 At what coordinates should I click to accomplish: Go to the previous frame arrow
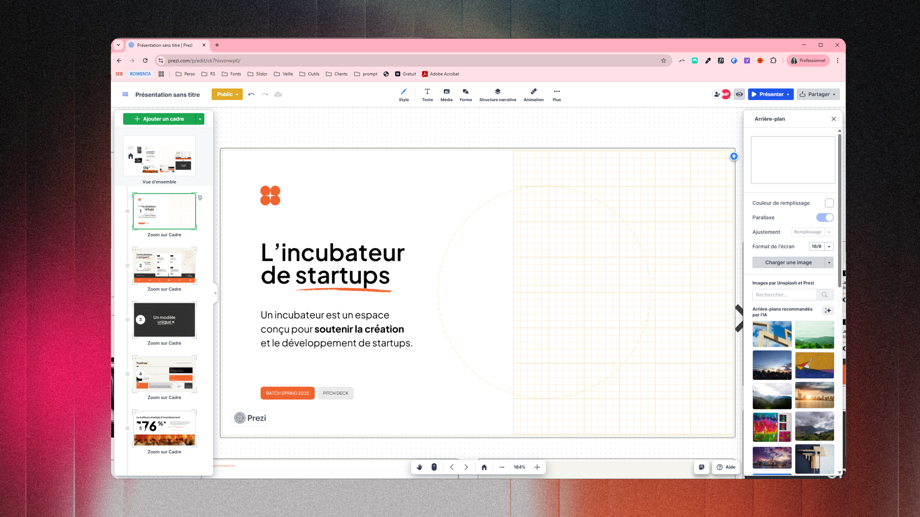(x=452, y=467)
